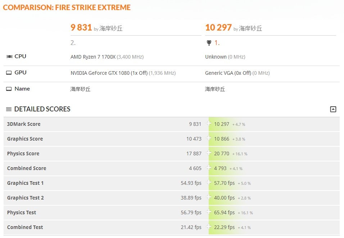This screenshot has width=344, height=238.
Task: Click the GPU monitor icon
Action: (9, 73)
